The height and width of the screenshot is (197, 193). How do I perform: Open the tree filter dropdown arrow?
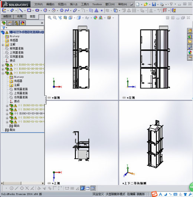[x=6, y=28]
